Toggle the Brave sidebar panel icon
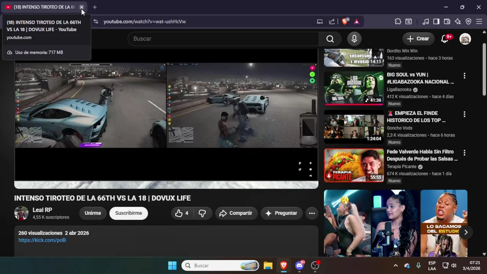Screen dimensions: 487x274 (x=436, y=22)
